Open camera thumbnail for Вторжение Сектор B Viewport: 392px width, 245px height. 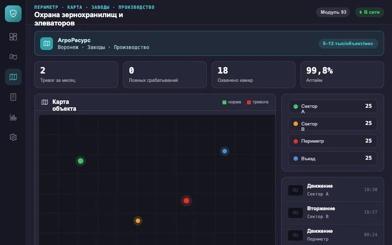point(295,213)
